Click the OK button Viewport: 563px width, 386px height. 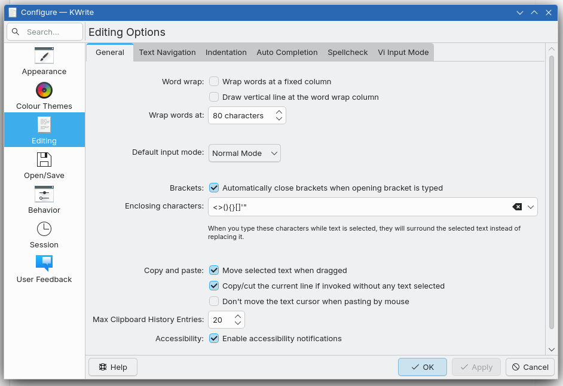(x=422, y=367)
